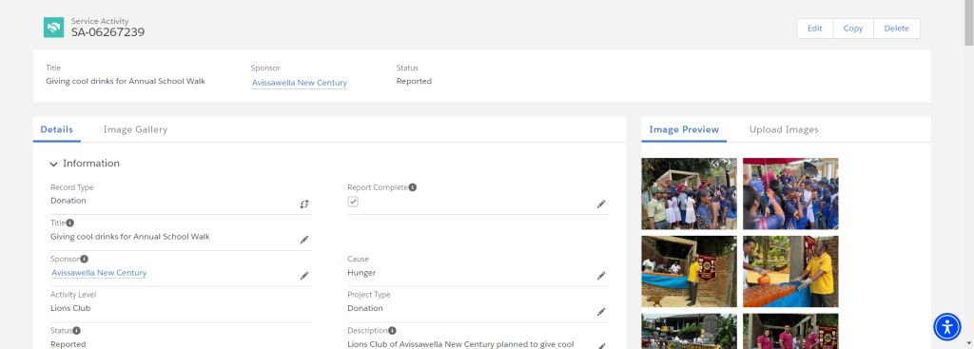The height and width of the screenshot is (349, 974).
Task: Open the Upload Images tab
Action: 784,129
